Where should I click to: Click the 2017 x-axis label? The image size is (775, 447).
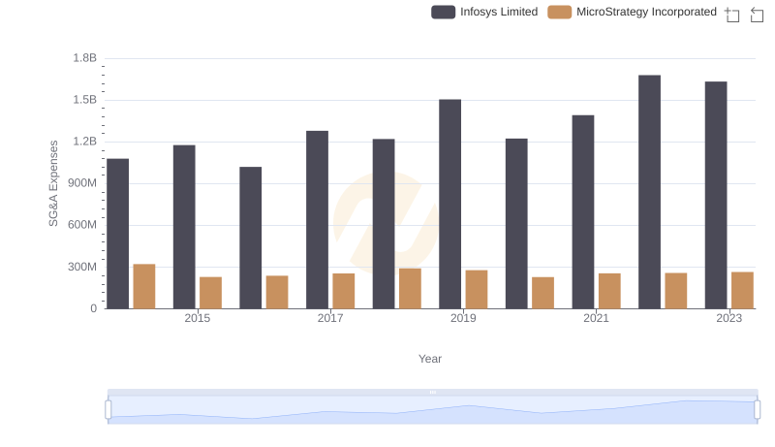(330, 318)
